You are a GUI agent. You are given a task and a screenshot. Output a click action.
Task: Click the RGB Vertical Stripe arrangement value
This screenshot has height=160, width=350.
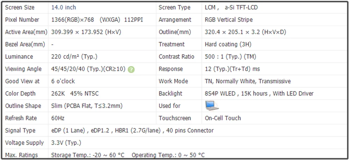[x=229, y=20]
